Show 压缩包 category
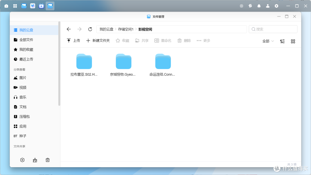The image size is (311, 175). (34, 117)
